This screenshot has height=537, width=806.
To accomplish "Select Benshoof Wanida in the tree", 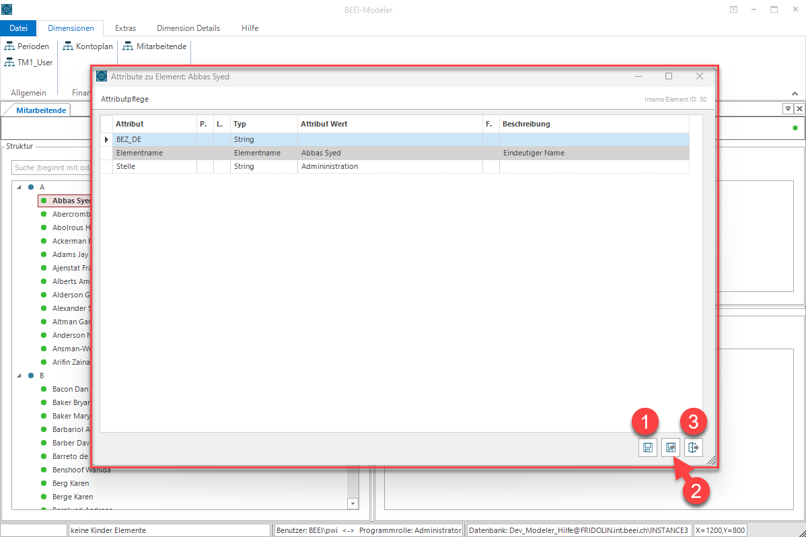I will click(x=81, y=470).
